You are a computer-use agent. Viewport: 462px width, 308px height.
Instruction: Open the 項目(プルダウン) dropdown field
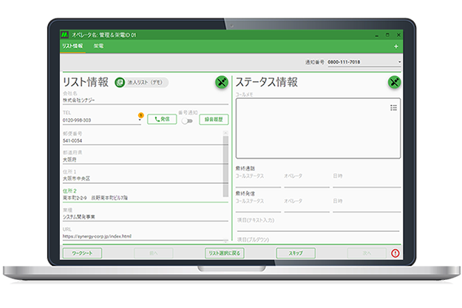pyautogui.click(x=318, y=240)
